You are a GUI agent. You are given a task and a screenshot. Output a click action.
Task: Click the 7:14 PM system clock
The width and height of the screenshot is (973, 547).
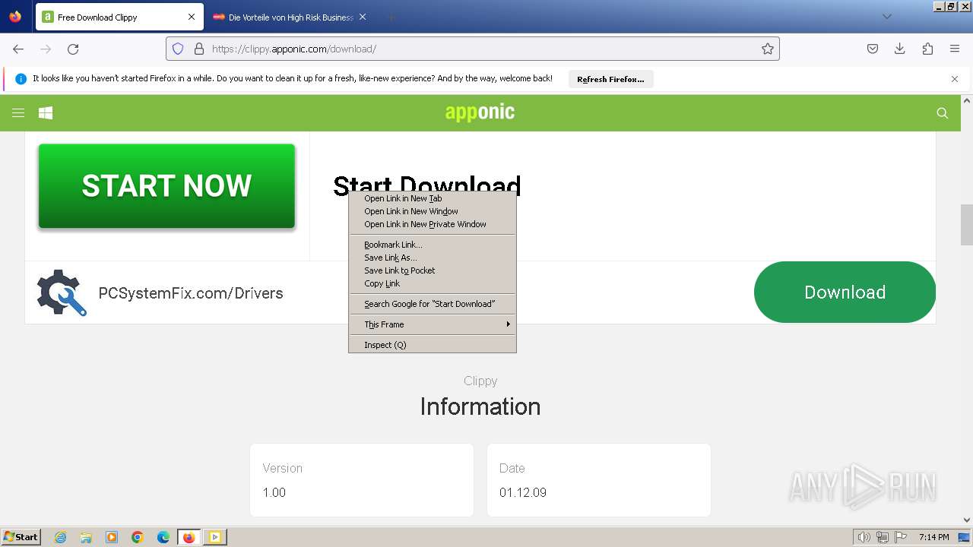[933, 537]
